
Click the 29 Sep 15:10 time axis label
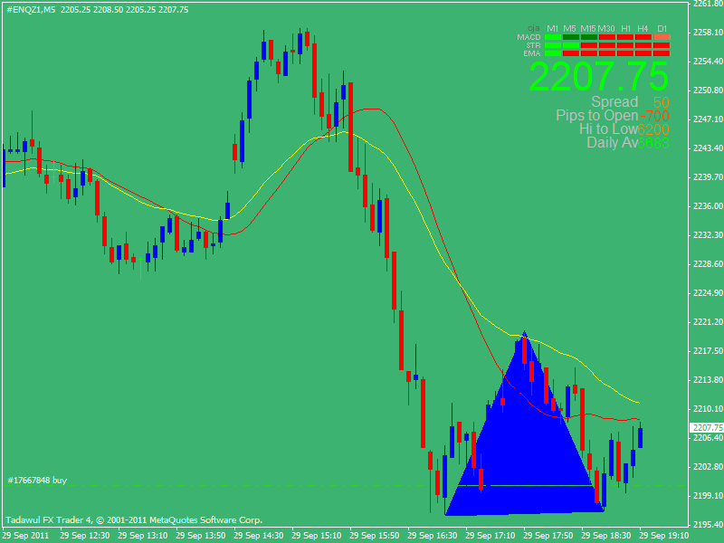click(x=319, y=536)
